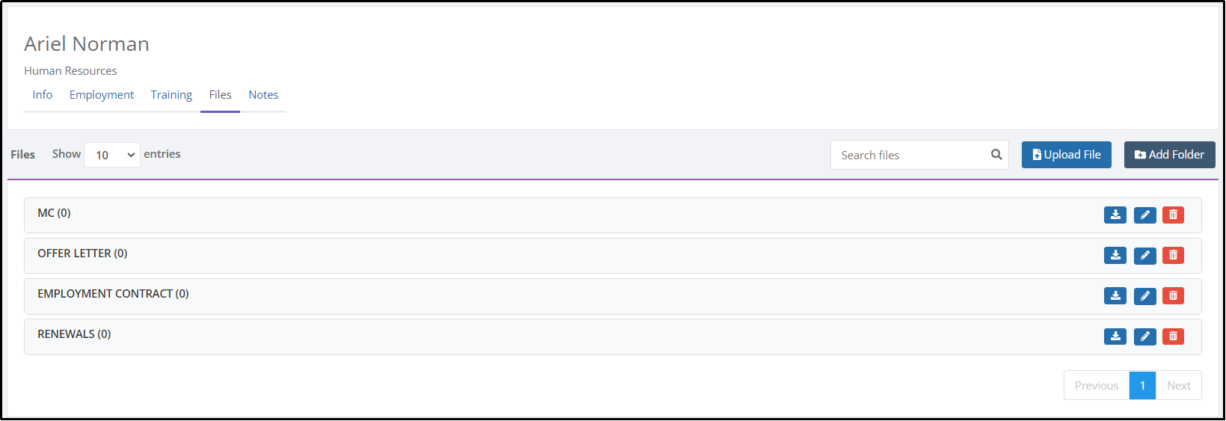Download the RENEWALS folder
Image resolution: width=1226 pixels, height=421 pixels.
(1115, 336)
